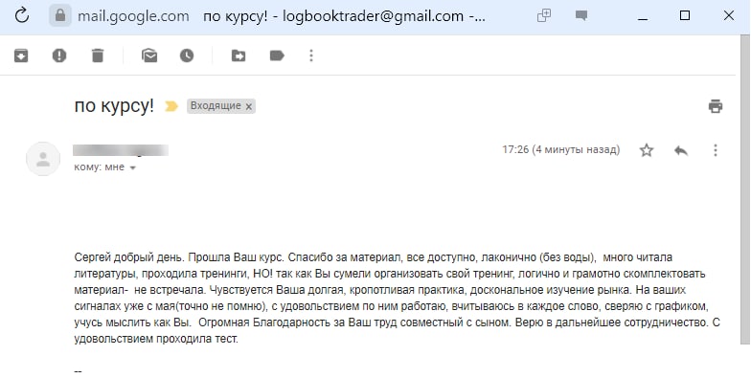Mark the message as unread

click(149, 56)
